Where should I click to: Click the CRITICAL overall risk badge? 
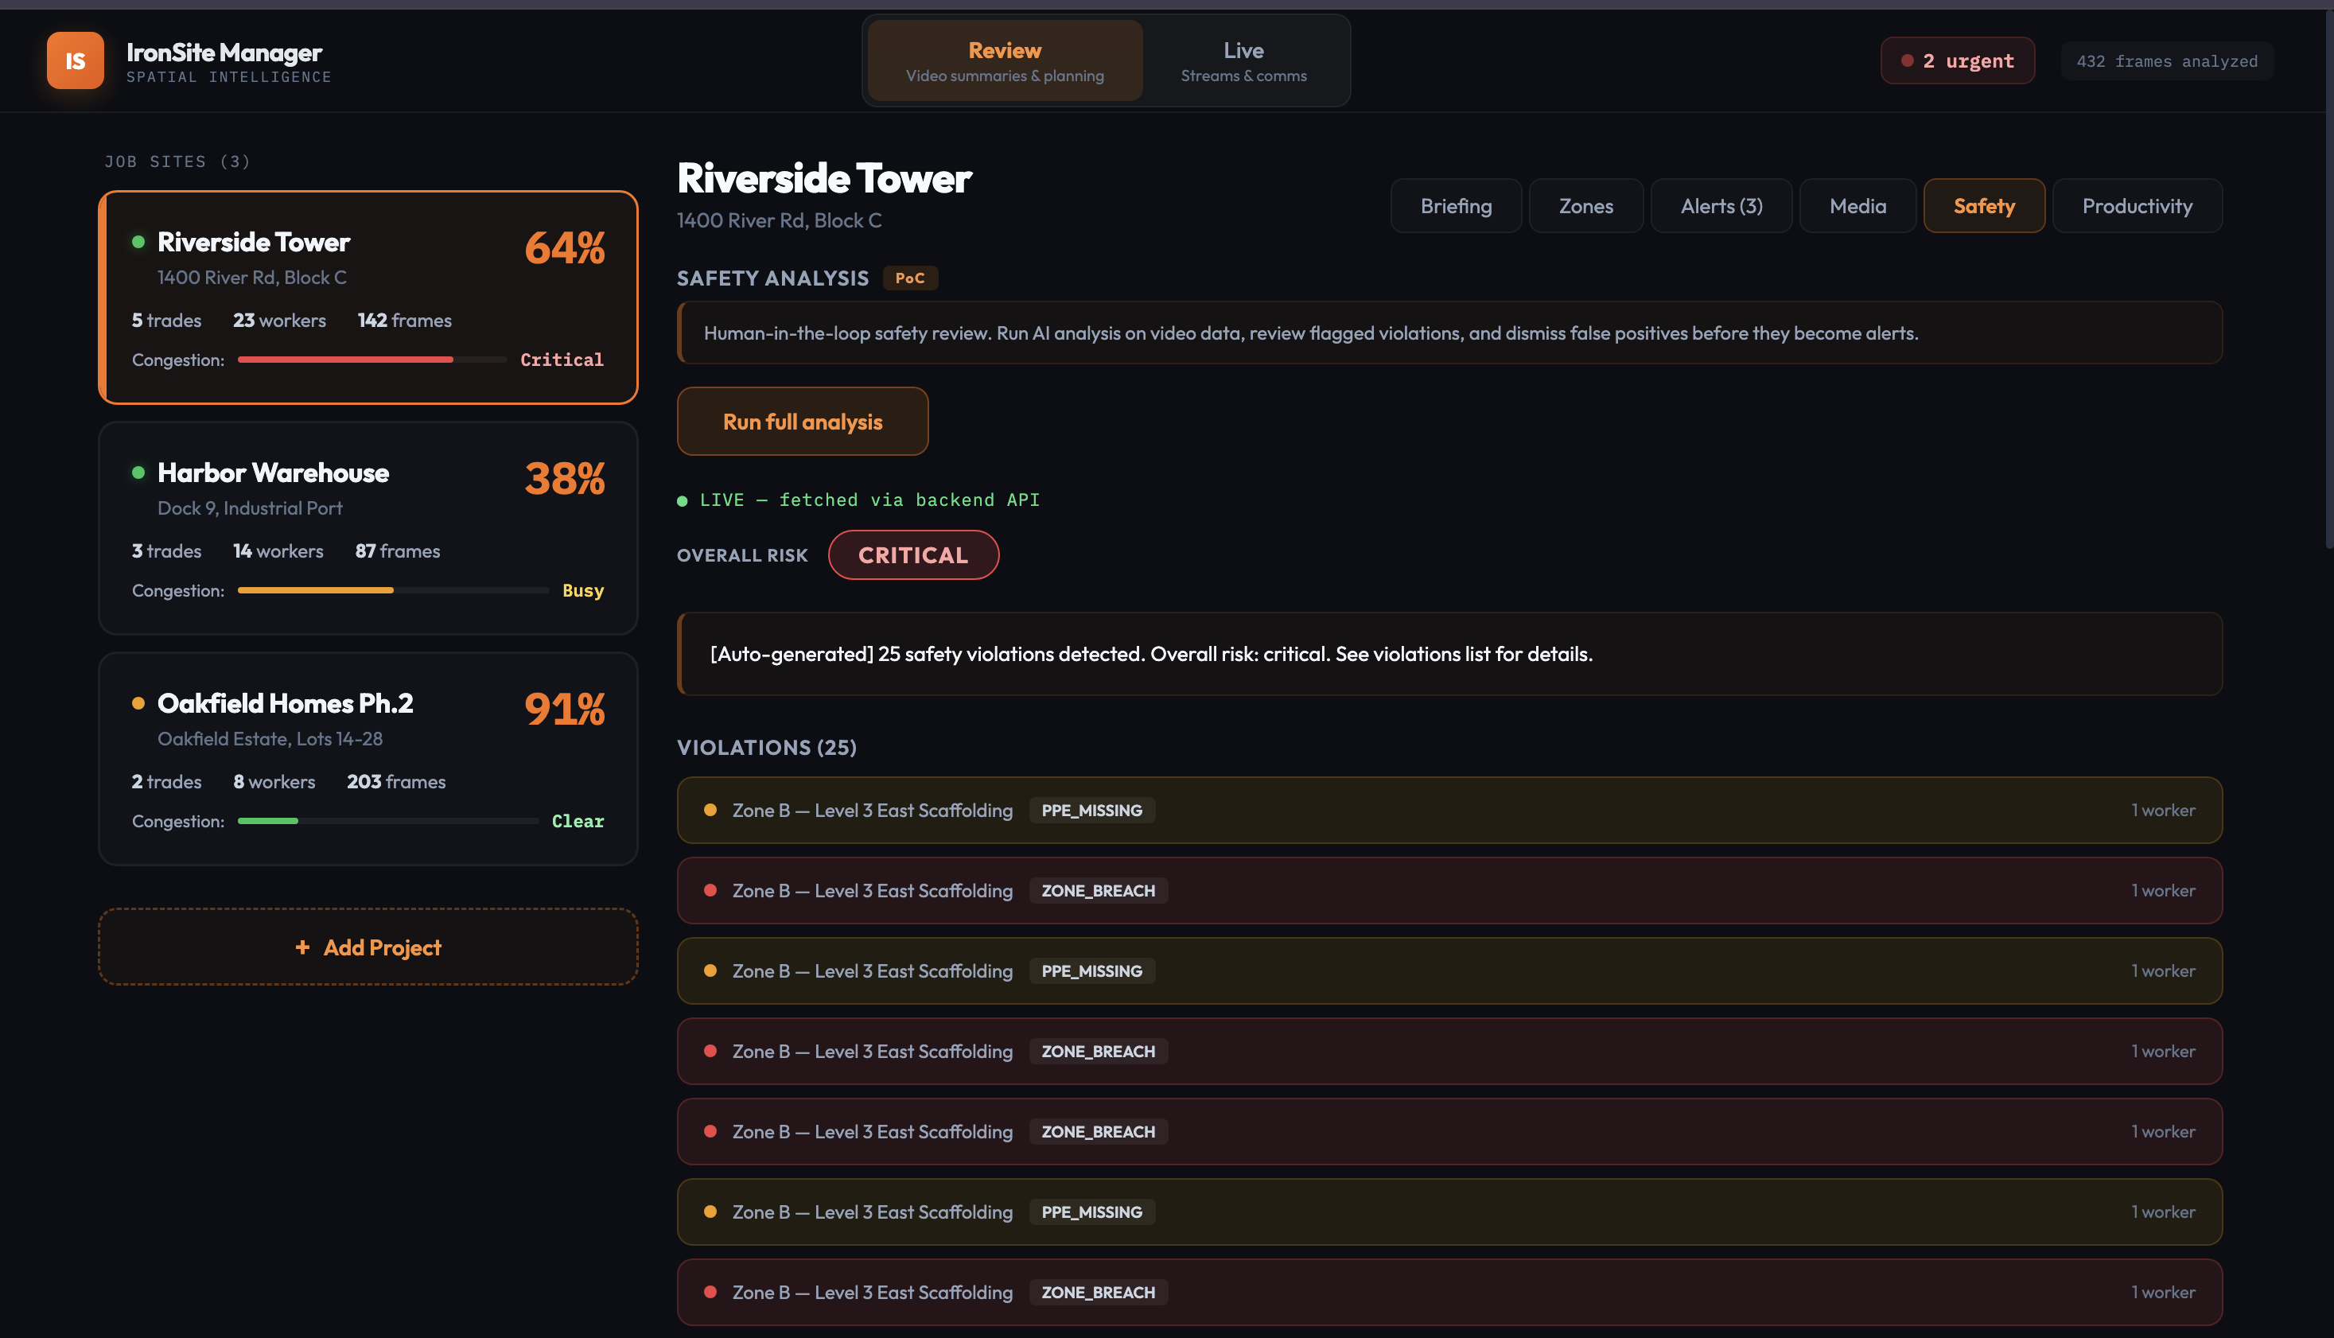coord(912,555)
